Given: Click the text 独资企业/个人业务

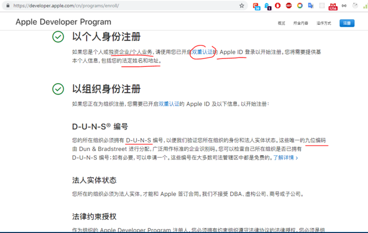Looking at the screenshot, I should click(x=131, y=52).
